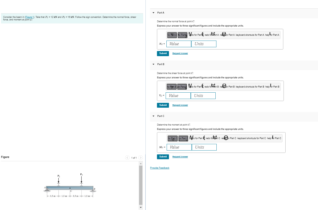Click redo for Part C
Screen dimensions: 318x210
213,138
